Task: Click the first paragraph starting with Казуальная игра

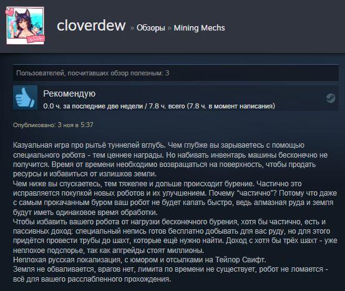Action: [170, 160]
